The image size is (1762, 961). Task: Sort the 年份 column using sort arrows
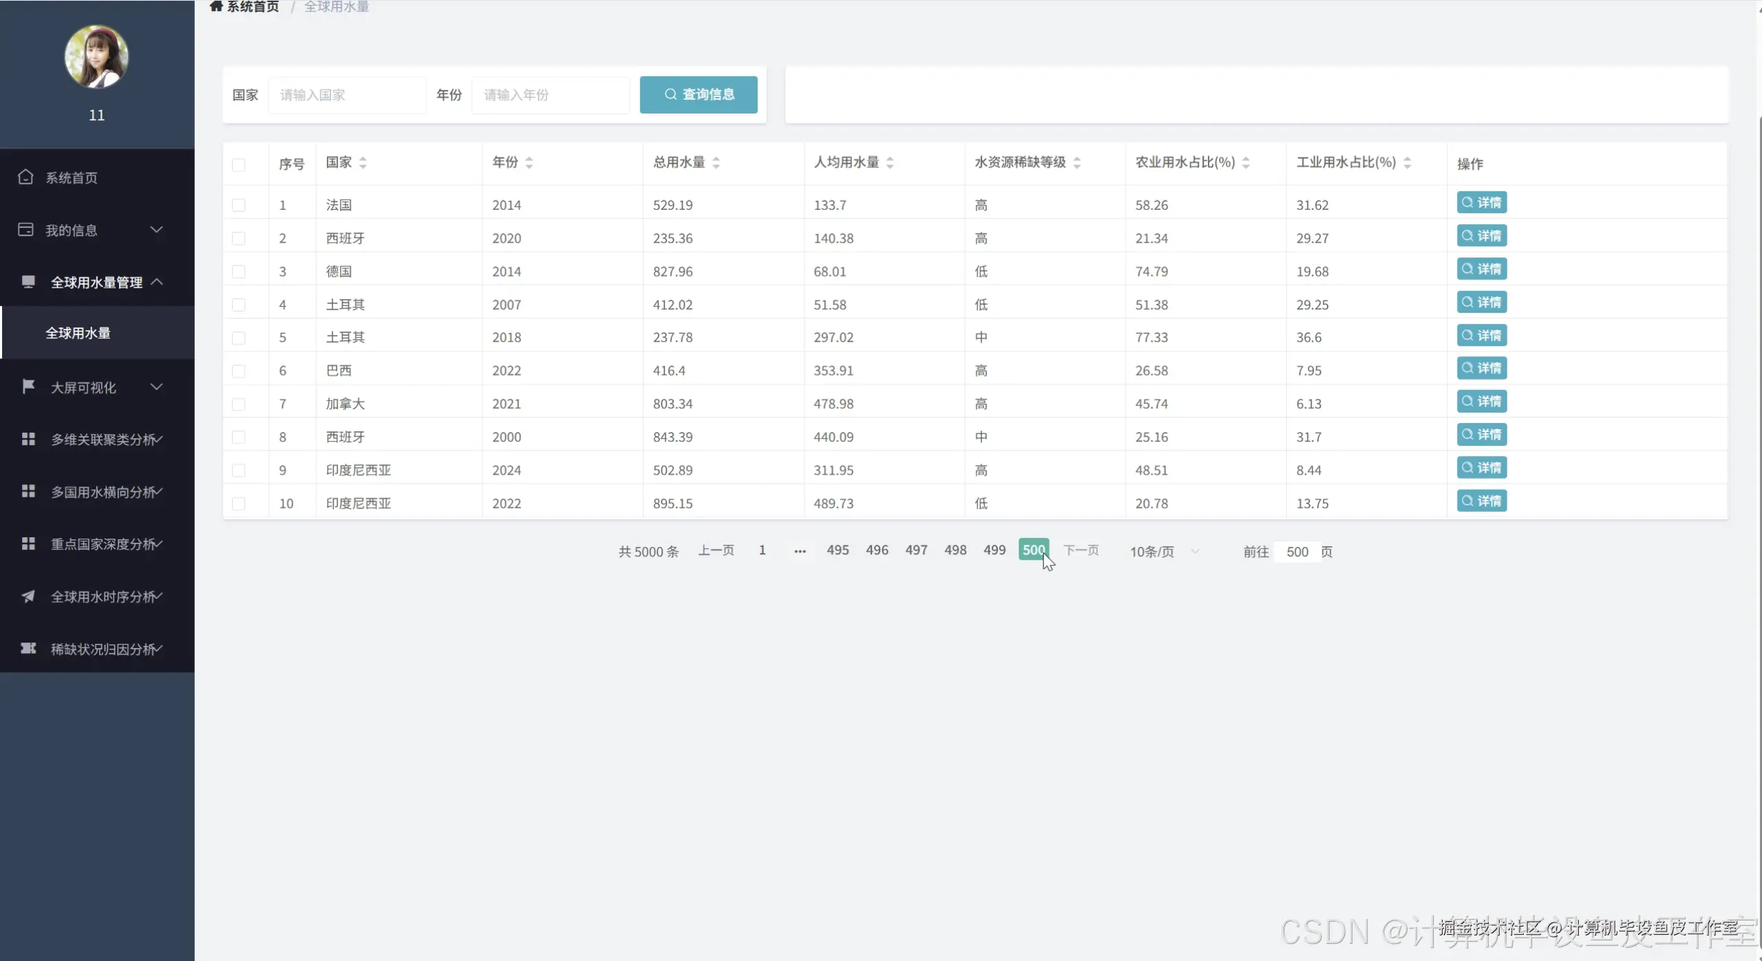(x=529, y=162)
